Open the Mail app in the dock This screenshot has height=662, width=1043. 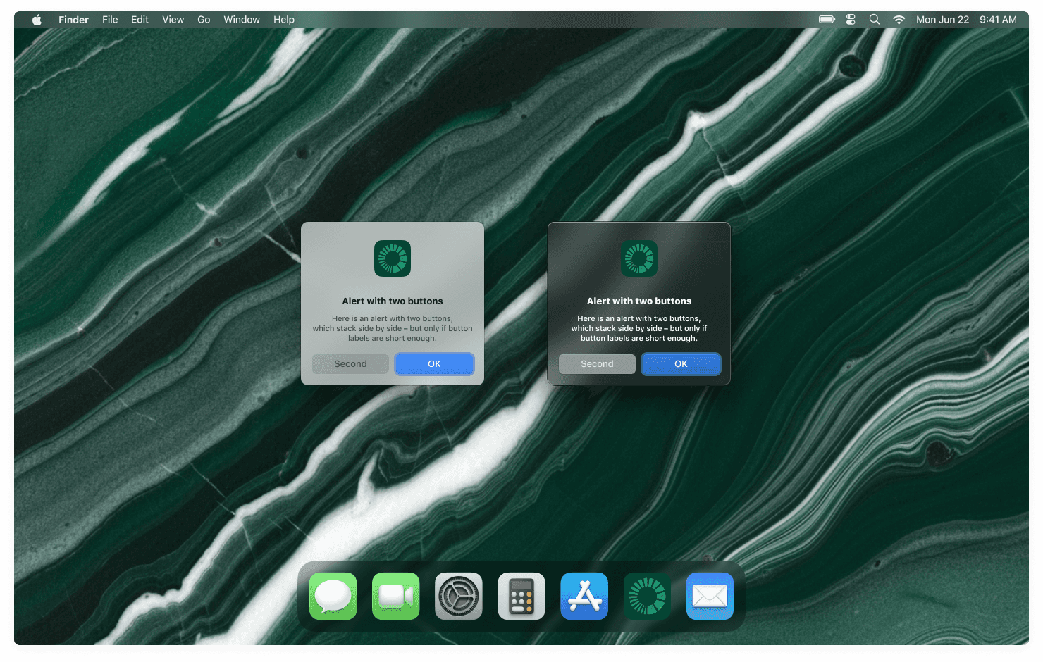click(710, 596)
